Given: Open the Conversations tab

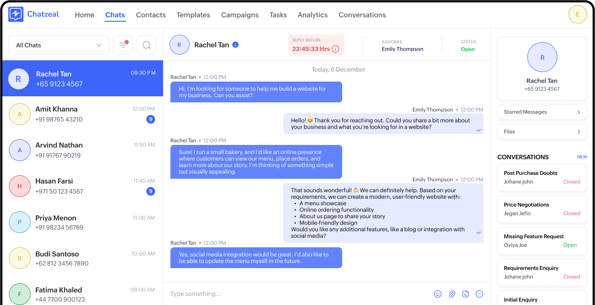Looking at the screenshot, I should (362, 15).
